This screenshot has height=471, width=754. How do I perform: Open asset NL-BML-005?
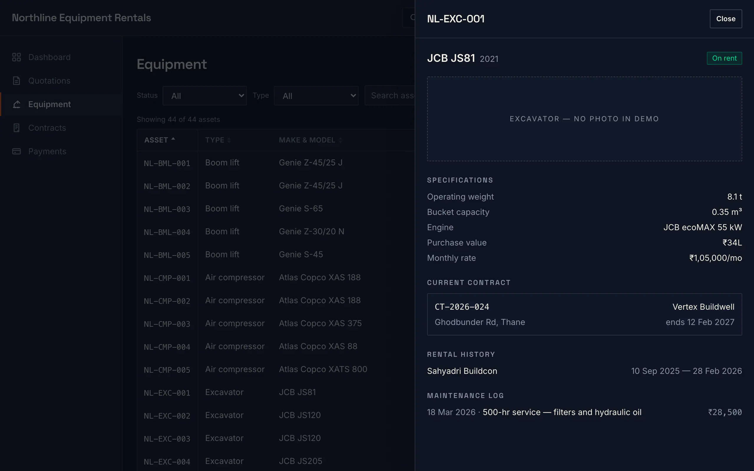tap(276, 255)
